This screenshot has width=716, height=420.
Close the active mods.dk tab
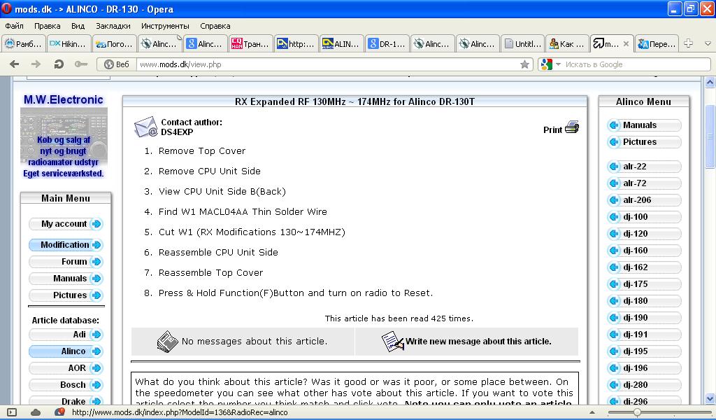[626, 44]
